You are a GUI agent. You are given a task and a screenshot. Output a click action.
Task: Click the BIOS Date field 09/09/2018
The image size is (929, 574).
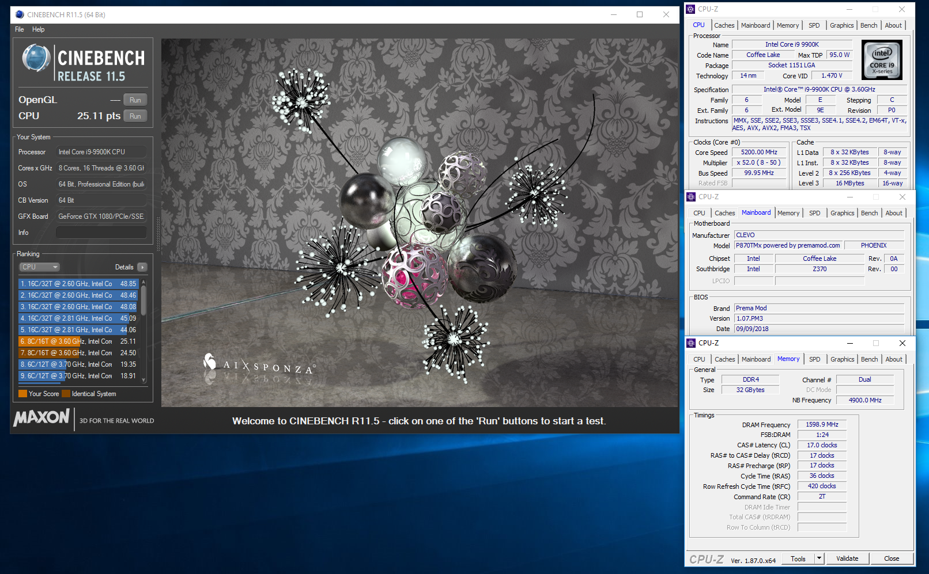(x=819, y=329)
